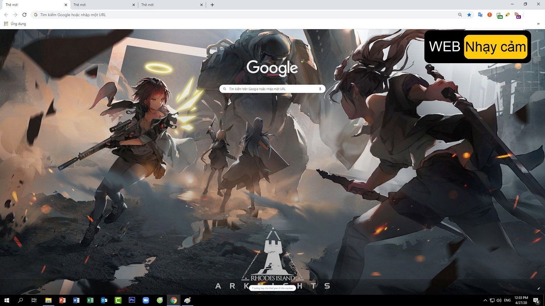The height and width of the screenshot is (306, 545).
Task: Open a new tab with the plus button
Action: 212,4
